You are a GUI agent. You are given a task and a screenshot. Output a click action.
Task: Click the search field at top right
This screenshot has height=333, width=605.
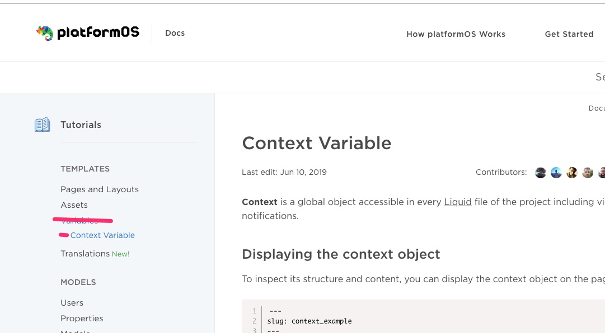(x=600, y=77)
